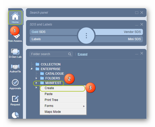Image resolution: width=155 pixels, height=127 pixels.
Task: Open the D-Gen Lab module
Action: [15, 53]
